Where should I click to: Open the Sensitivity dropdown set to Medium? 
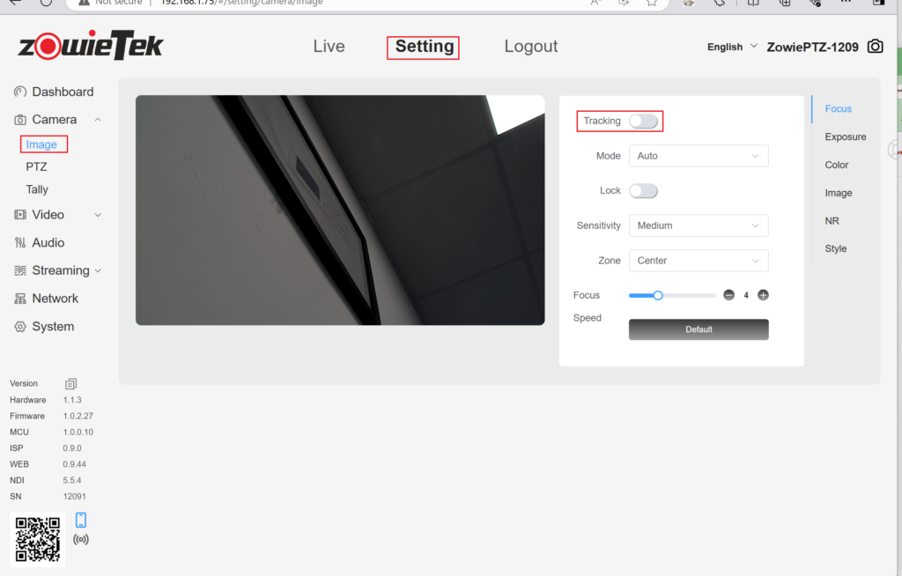(x=698, y=225)
